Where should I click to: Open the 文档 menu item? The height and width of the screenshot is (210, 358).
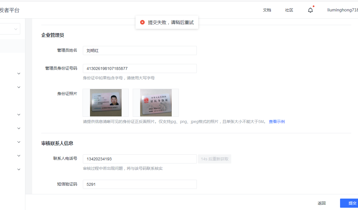[267, 10]
